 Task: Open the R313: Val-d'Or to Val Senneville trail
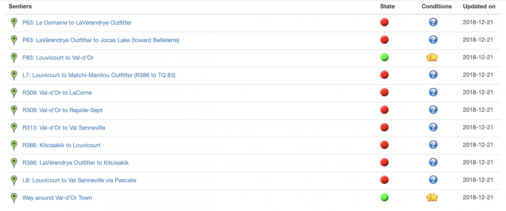click(x=64, y=128)
